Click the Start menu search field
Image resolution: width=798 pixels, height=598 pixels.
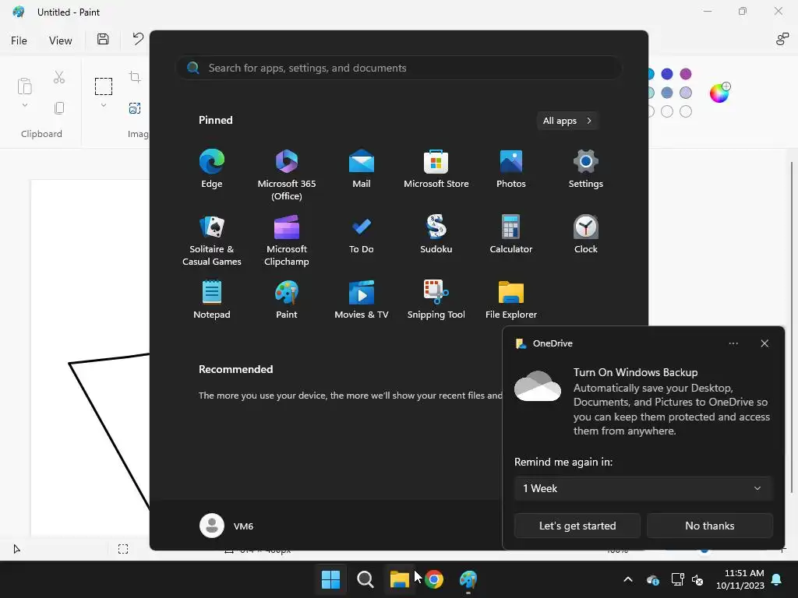[398, 68]
